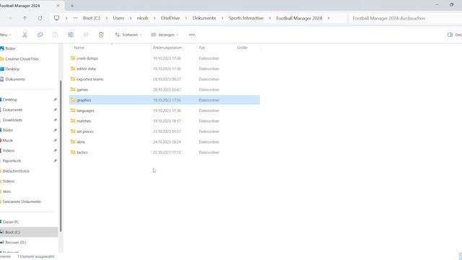Image resolution: width=462 pixels, height=260 pixels.
Task: Sort by the Name column header
Action: (79, 48)
